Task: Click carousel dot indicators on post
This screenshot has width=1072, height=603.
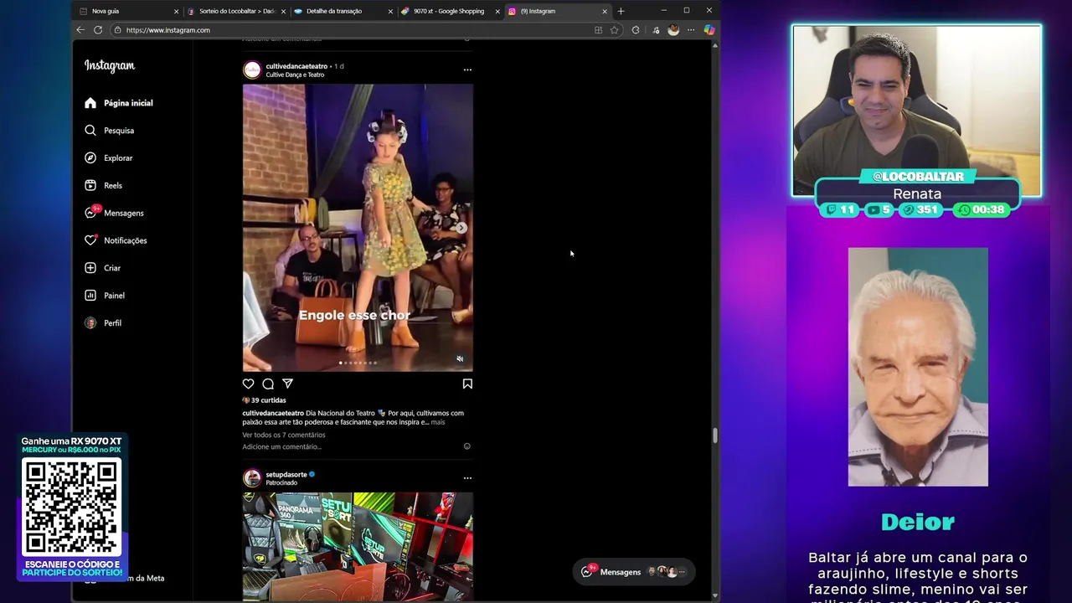Action: tap(358, 363)
